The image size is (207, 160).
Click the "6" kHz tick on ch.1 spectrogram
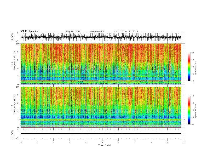(x=18, y=60)
